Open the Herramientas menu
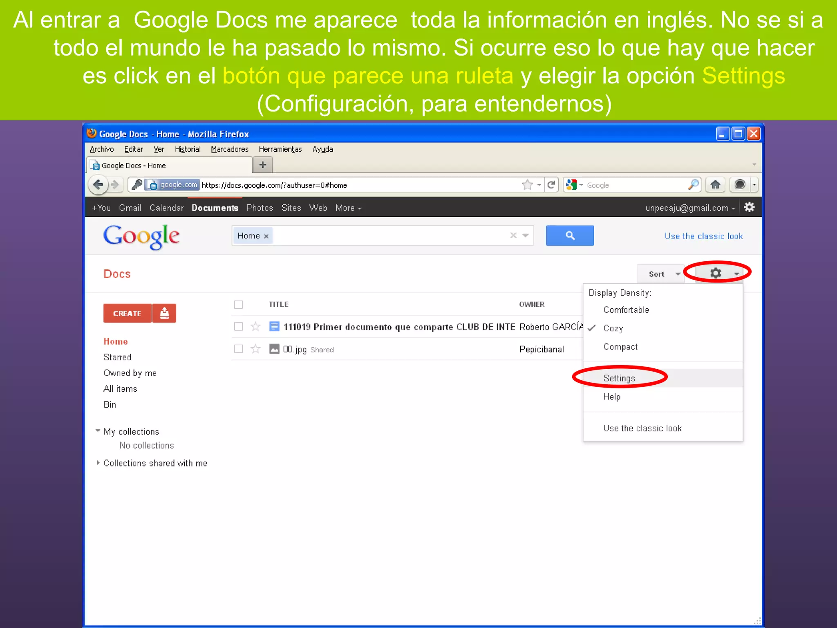The image size is (837, 628). point(280,149)
